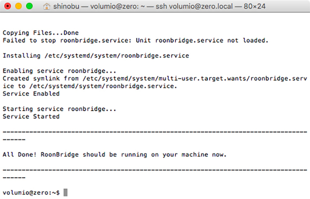The height and width of the screenshot is (199, 310).
Task: Close the Terminal window with red button
Action: 8,7
